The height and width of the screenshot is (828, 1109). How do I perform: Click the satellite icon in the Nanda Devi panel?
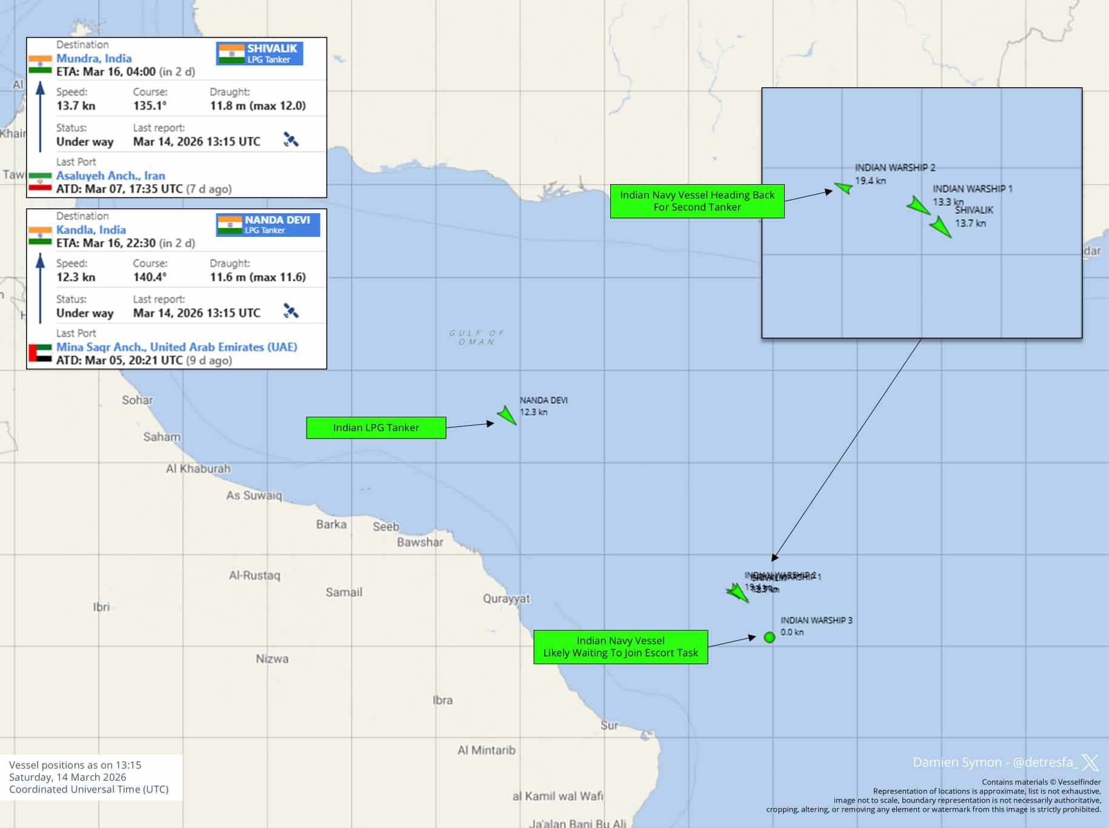tap(291, 311)
